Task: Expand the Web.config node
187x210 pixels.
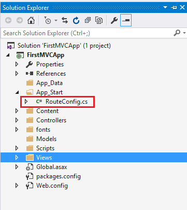Action: point(17,186)
